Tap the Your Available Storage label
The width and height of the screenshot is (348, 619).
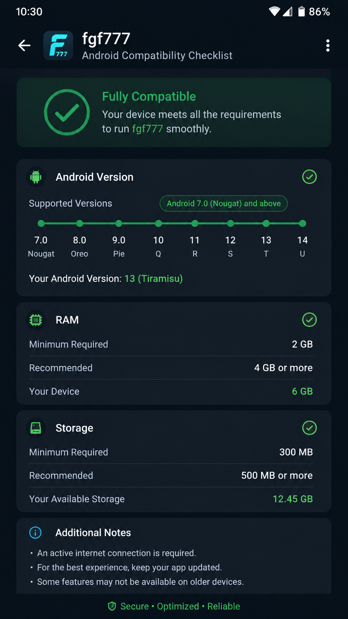(x=77, y=499)
